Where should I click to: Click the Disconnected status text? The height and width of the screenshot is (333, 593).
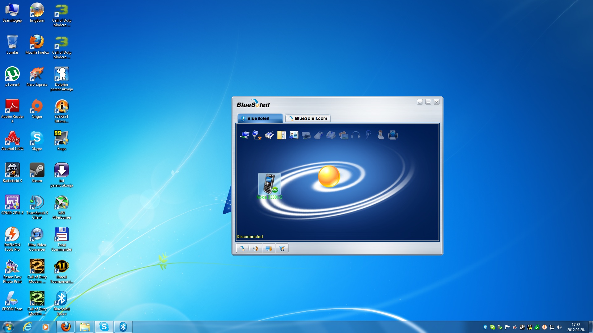(250, 236)
